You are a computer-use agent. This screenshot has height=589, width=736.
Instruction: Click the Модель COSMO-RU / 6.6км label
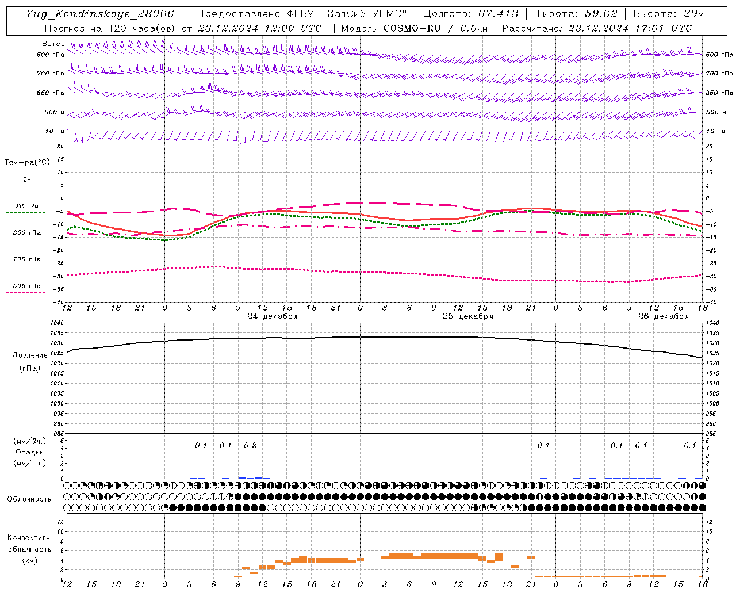pyautogui.click(x=415, y=28)
